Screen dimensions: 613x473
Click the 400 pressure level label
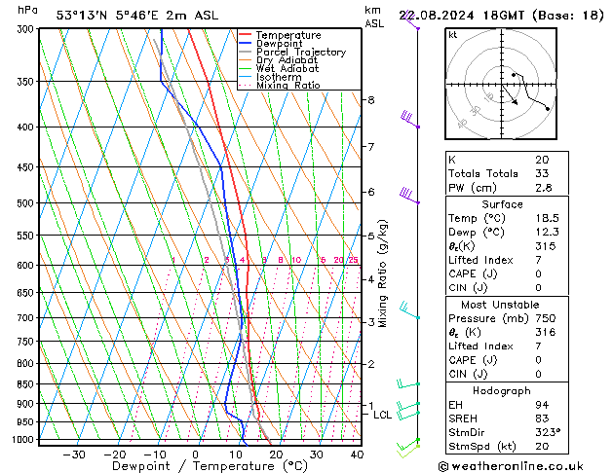click(27, 127)
